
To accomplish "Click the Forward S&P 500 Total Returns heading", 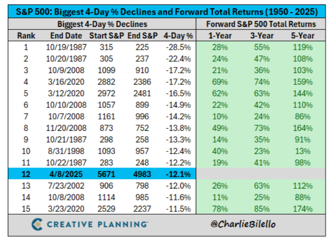I will coord(261,24).
